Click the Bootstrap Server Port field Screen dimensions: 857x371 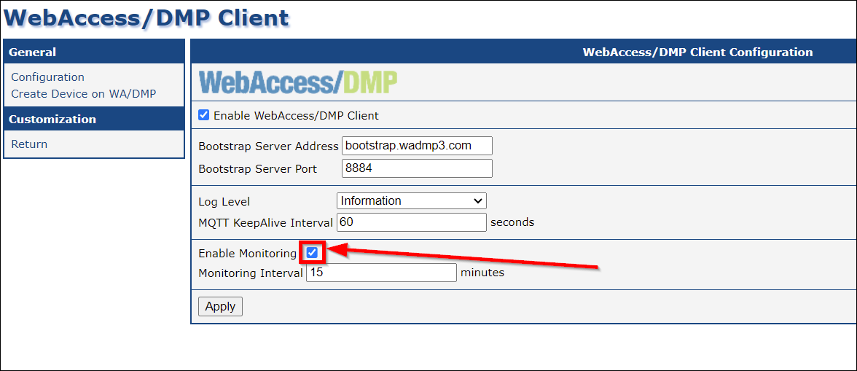coord(417,168)
